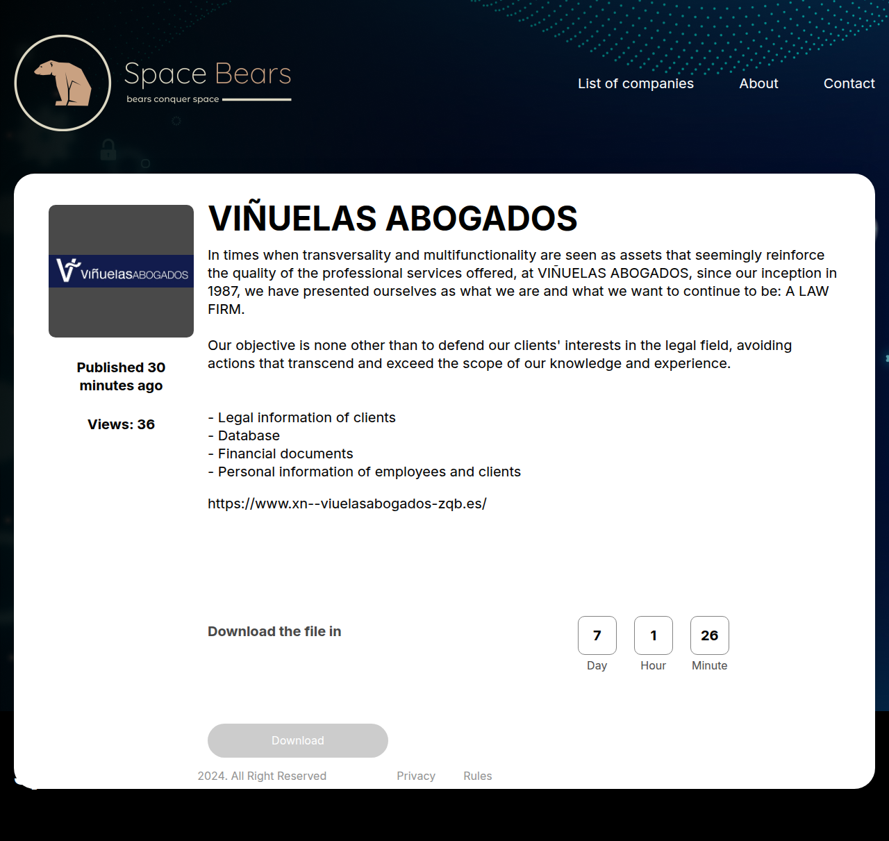
Task: Open the Contact page
Action: coord(849,83)
